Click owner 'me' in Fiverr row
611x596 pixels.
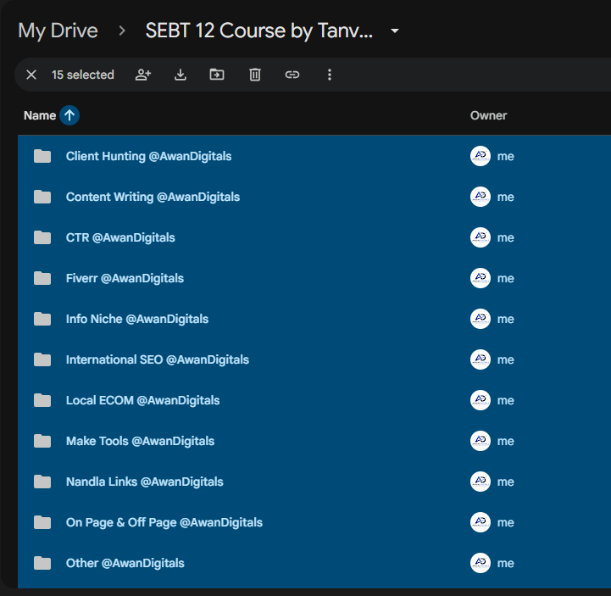click(x=505, y=279)
